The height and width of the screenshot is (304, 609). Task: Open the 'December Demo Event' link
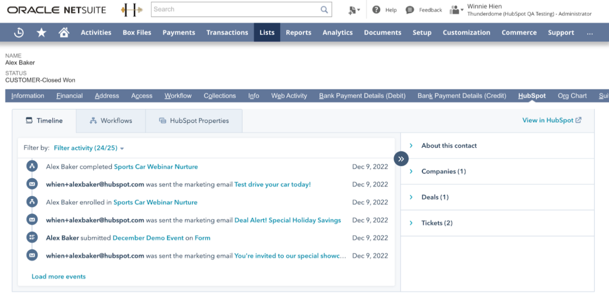pyautogui.click(x=148, y=238)
